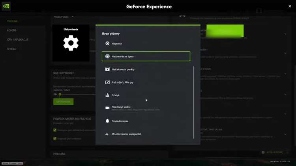Open the Najciekawsze punkty entry label
296x166 pixels.
123,69
